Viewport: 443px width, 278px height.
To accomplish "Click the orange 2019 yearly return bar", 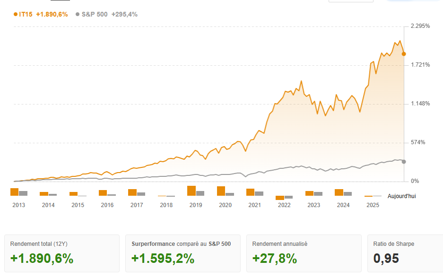I will 191,191.
